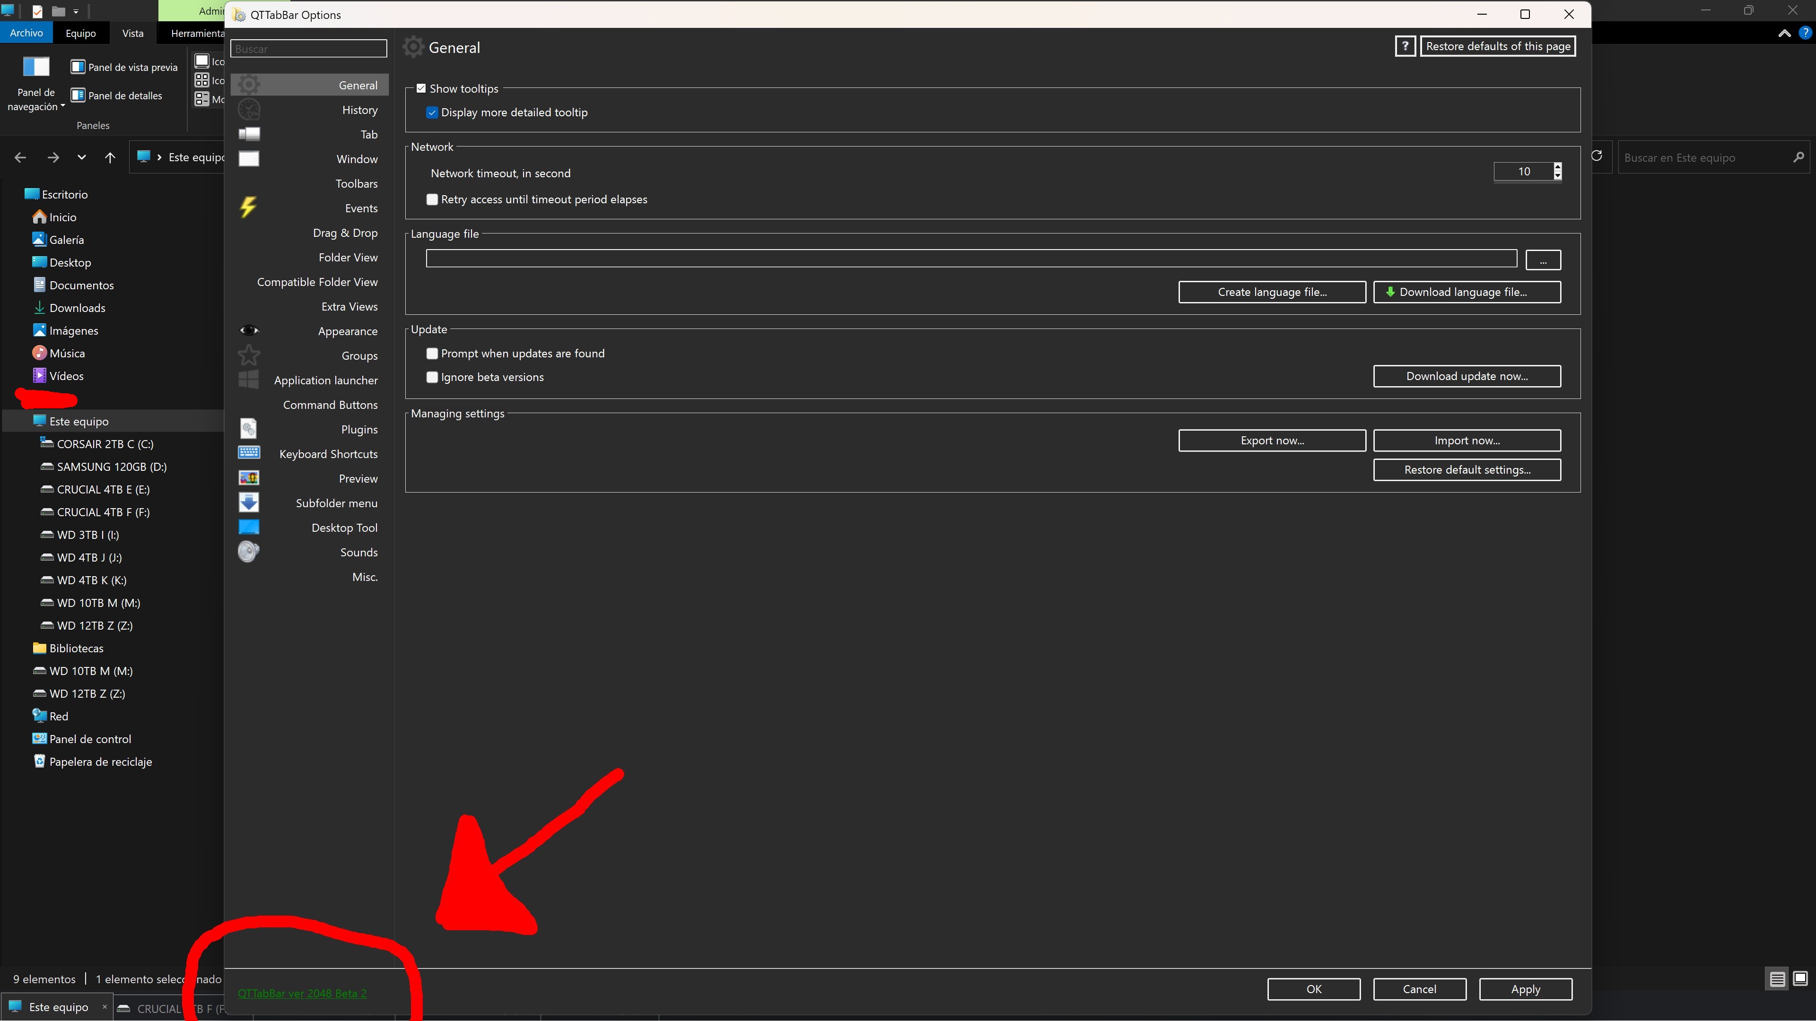The width and height of the screenshot is (1816, 1021).
Task: Click the help question mark button
Action: 1404,46
